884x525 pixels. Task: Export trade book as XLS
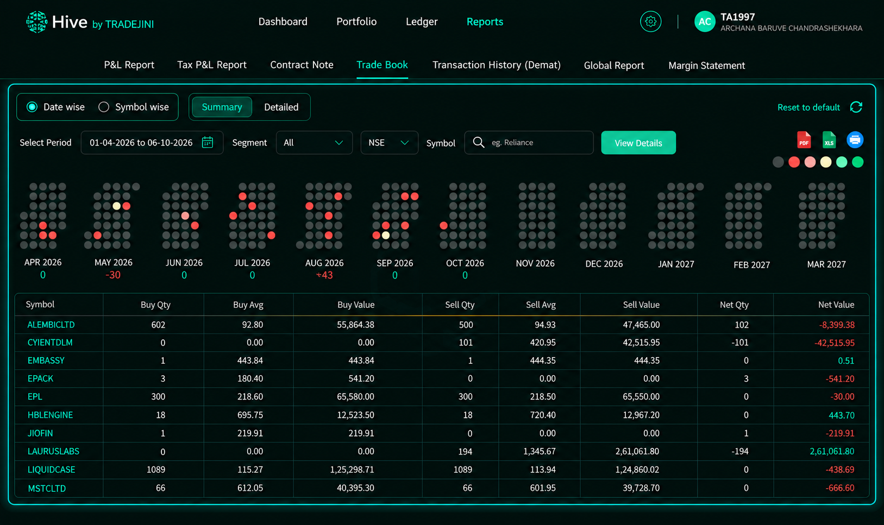click(829, 140)
